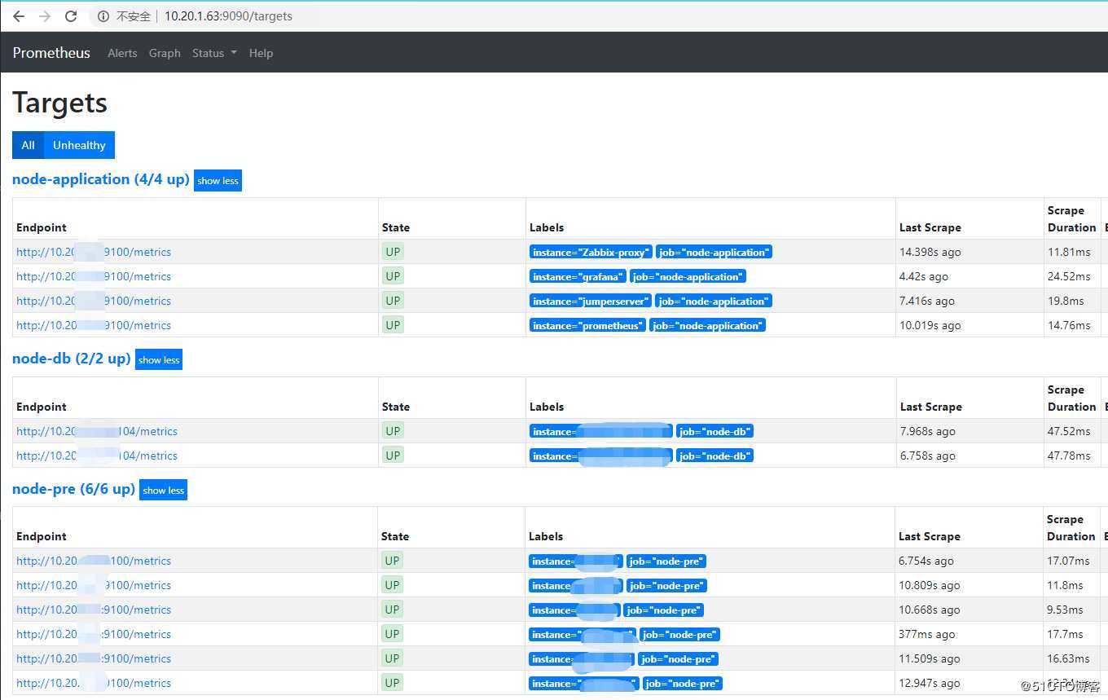Click the 24.52ms scrape duration value

pos(1069,276)
